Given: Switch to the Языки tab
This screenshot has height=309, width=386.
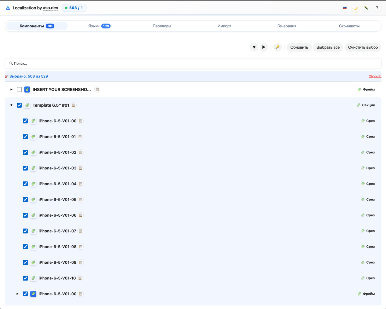Looking at the screenshot, I should point(99,26).
